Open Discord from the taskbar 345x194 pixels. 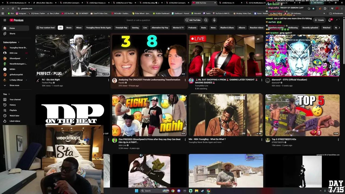click(179, 191)
